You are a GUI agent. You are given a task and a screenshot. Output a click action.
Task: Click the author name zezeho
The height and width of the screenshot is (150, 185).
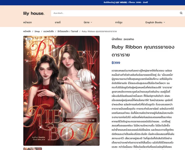point(129,39)
